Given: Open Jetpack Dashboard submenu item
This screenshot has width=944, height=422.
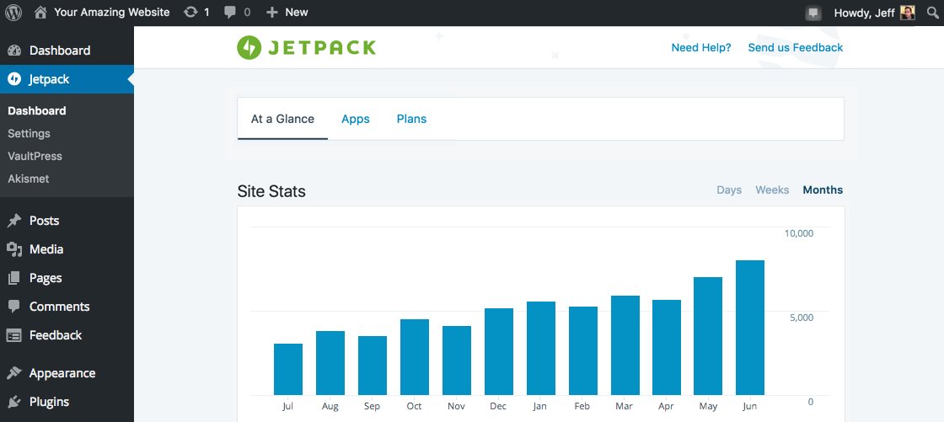Looking at the screenshot, I should click(x=37, y=111).
